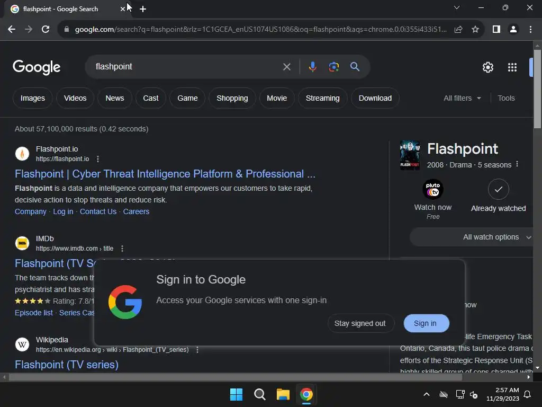This screenshot has height=407, width=542.
Task: Click the vertical page scrollbar thumb
Action: (x=537, y=89)
